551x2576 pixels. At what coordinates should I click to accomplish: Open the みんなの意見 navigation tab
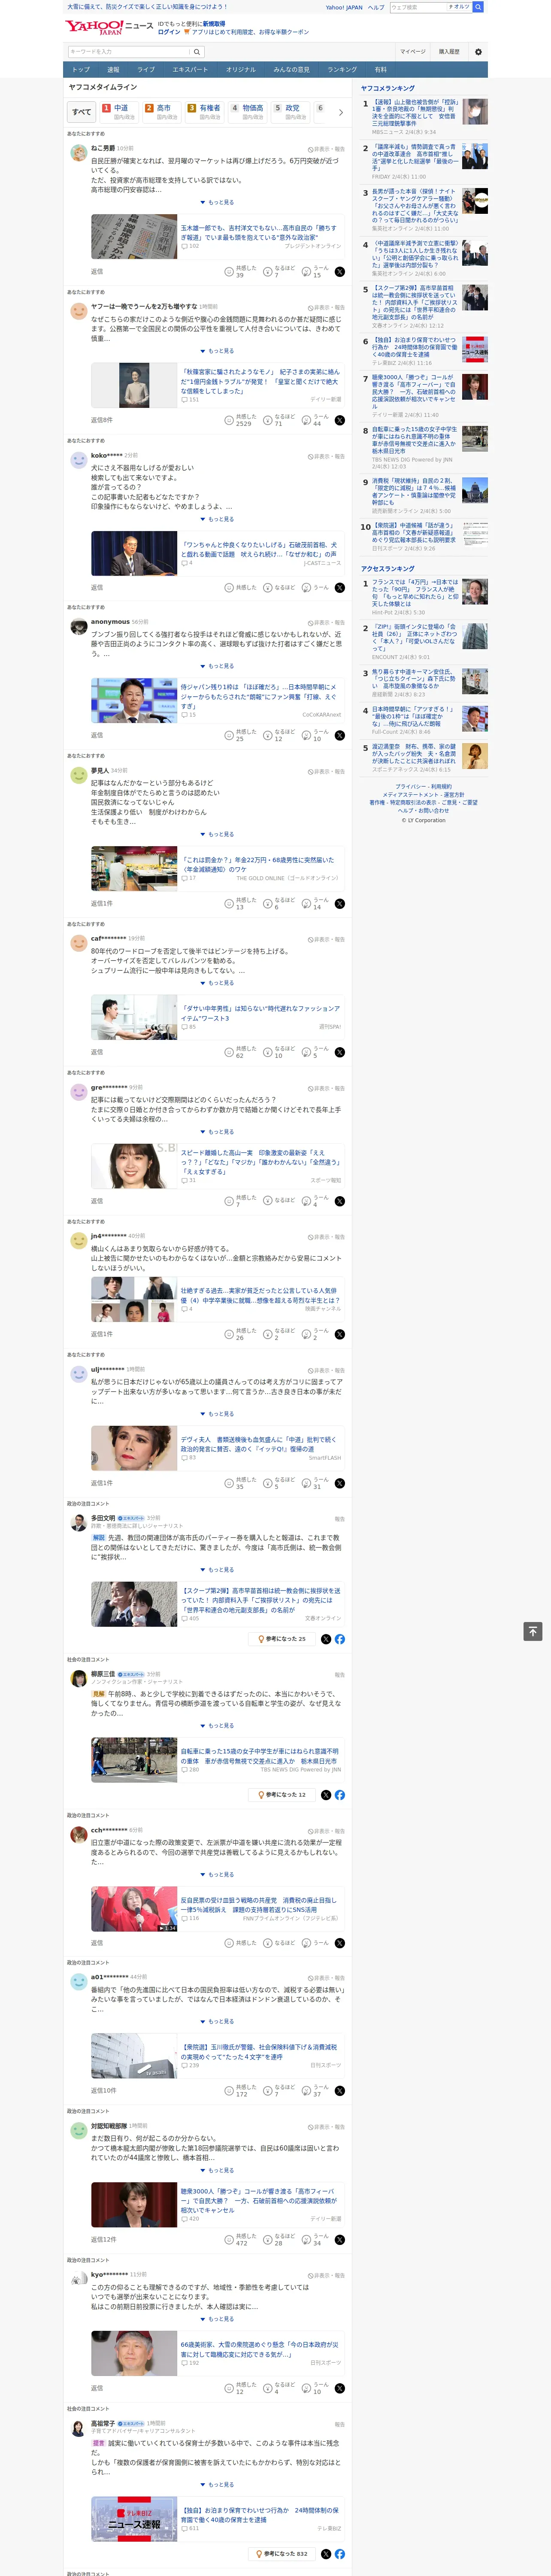point(291,70)
